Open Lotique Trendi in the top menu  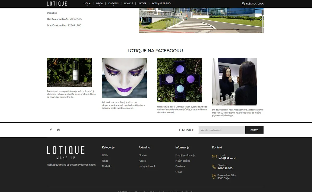click(162, 3)
